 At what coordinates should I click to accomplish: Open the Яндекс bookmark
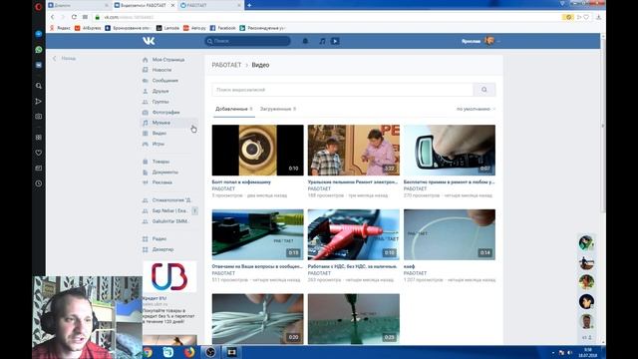click(60, 28)
